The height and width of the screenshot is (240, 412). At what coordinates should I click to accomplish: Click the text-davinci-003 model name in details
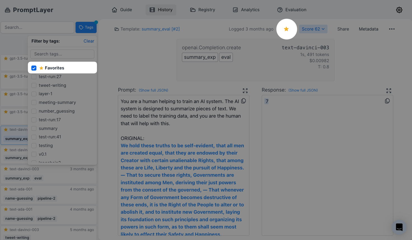point(305,48)
